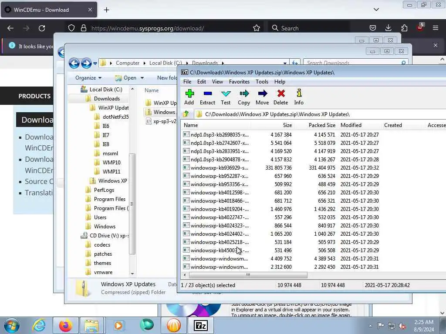Open the 7-Zip Help menu
This screenshot has height=334, width=446.
(x=280, y=82)
